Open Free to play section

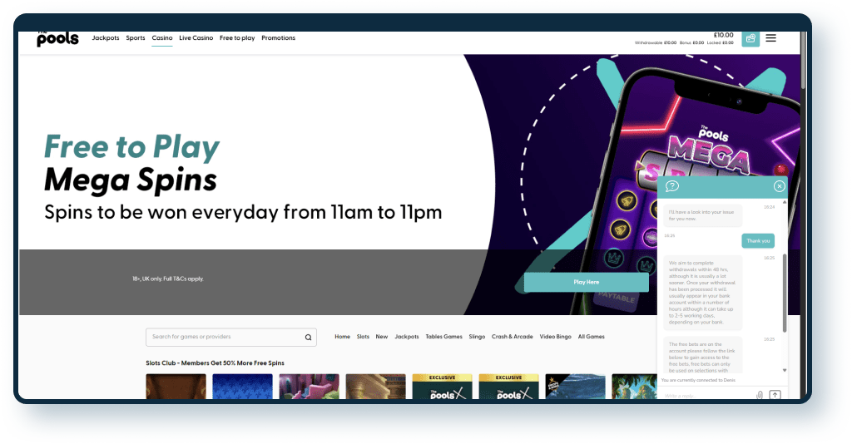click(x=237, y=38)
